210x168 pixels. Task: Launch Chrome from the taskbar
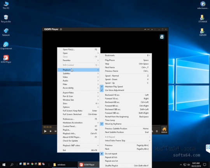pyautogui.click(x=32, y=164)
